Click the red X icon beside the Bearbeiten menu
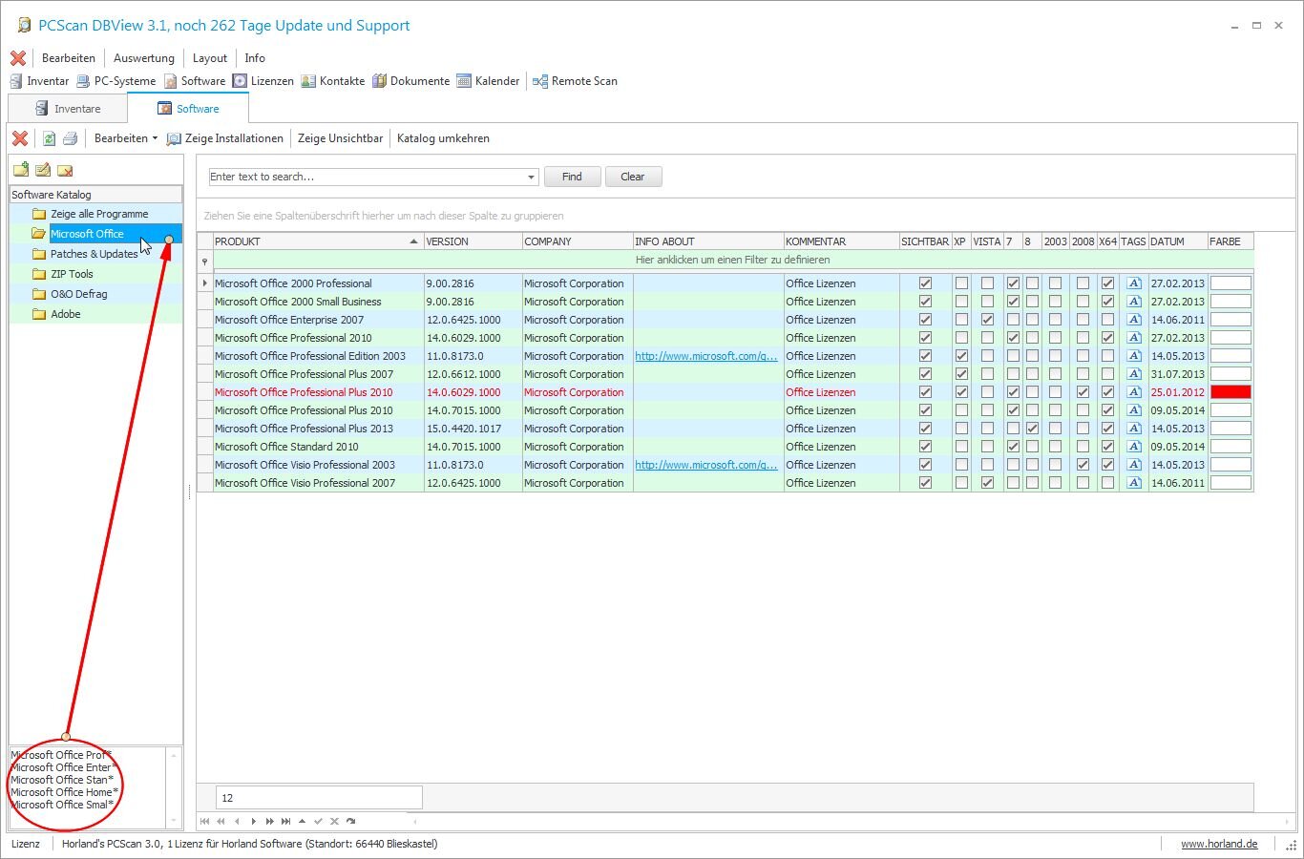The height and width of the screenshot is (859, 1304). (x=18, y=58)
